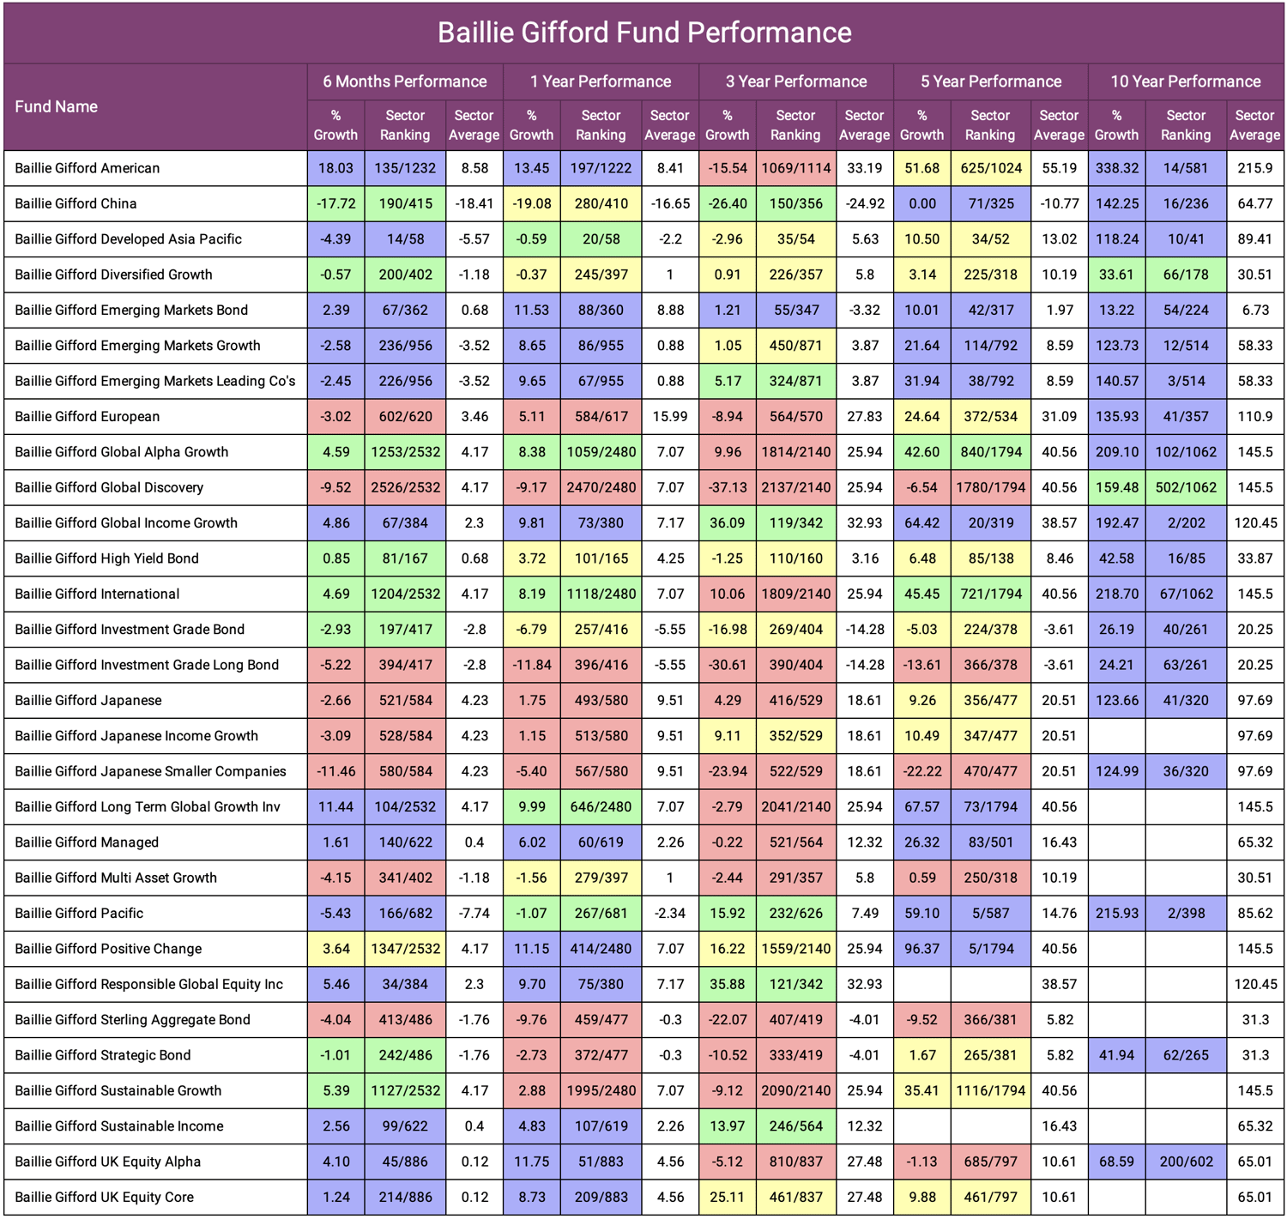This screenshot has width=1287, height=1219.
Task: Select the 2/202 ten-year ranking cell
Action: pyautogui.click(x=1186, y=523)
